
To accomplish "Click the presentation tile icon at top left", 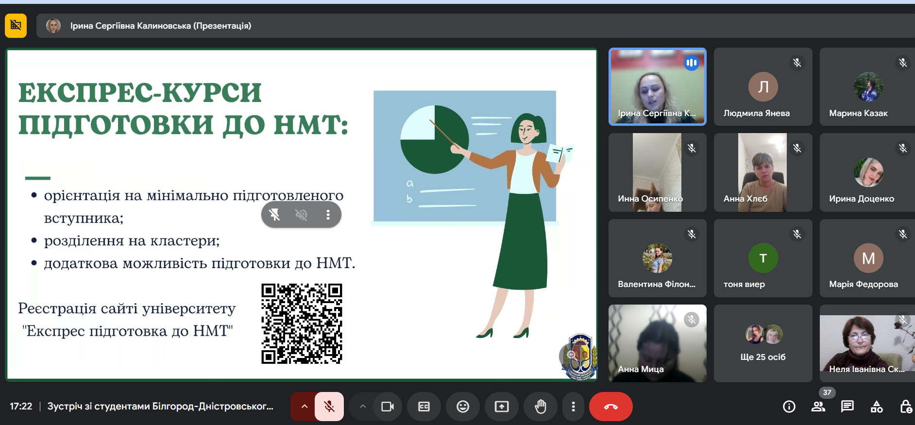I will (16, 25).
